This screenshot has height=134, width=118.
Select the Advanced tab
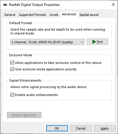click(x=69, y=14)
